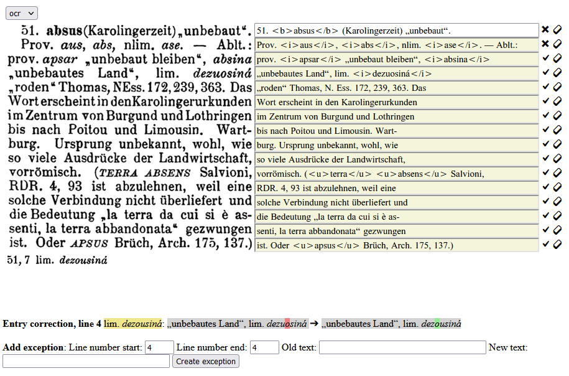Click eraser icon beside the Prov. aus line
The width and height of the screenshot is (569, 376).
pos(557,44)
